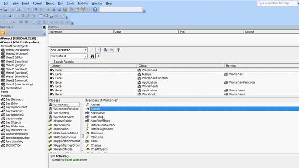Screen dimensions: 299x168
Task: Click the Classes list scrollbar thumb
Action: 82,136
